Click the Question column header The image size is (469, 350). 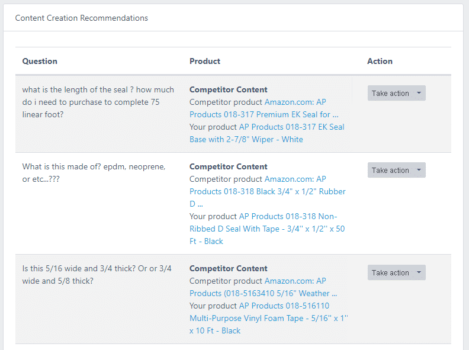(x=40, y=61)
